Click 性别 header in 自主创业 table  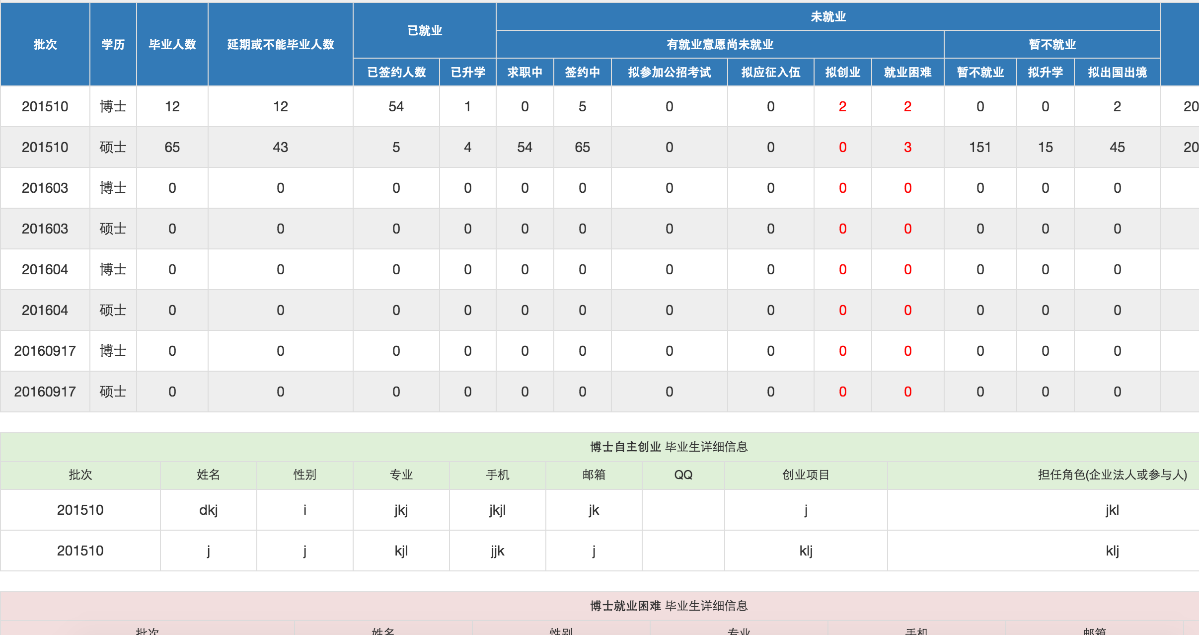click(305, 475)
